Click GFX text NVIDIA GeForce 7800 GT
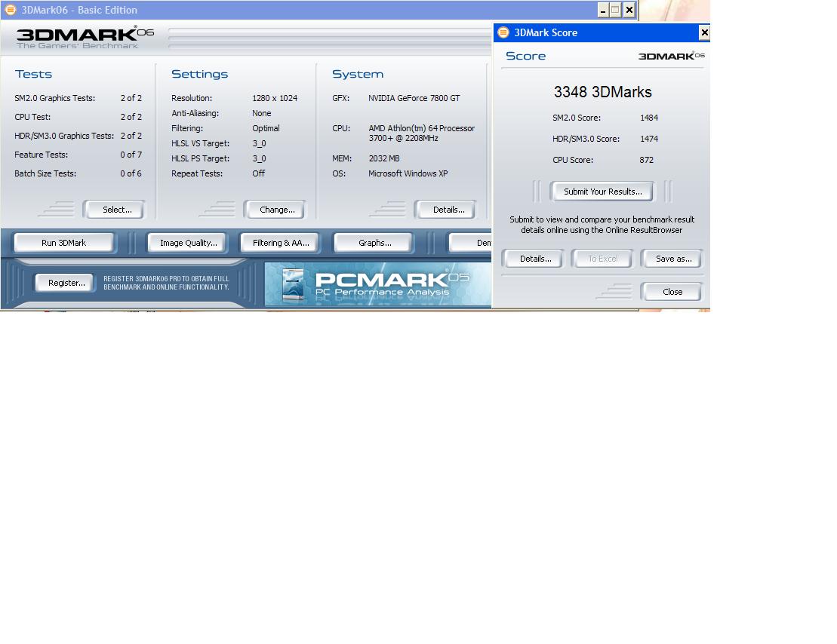This screenshot has width=837, height=644. 414,98
